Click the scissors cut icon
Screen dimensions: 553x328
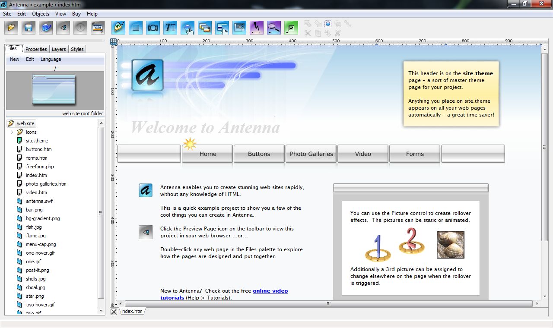click(308, 33)
